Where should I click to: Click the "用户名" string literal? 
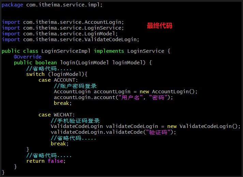click(x=131, y=97)
